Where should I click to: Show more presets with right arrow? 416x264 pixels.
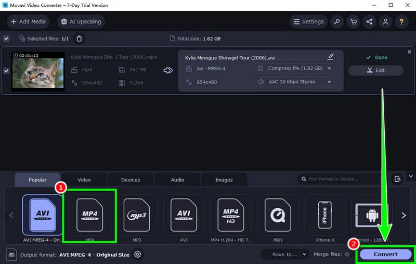(x=404, y=216)
